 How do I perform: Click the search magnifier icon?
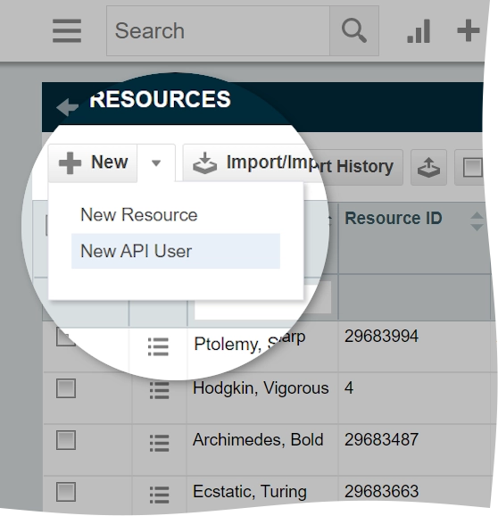tap(354, 30)
